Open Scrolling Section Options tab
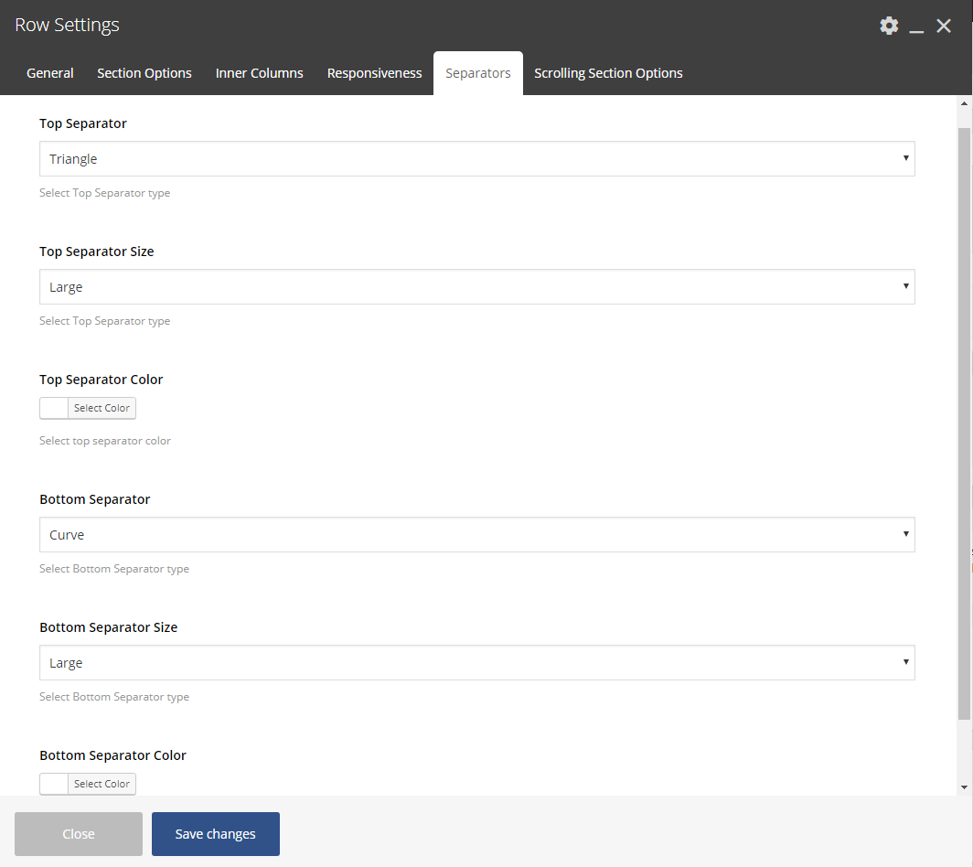Viewport: 973px width, 867px height. pos(608,73)
